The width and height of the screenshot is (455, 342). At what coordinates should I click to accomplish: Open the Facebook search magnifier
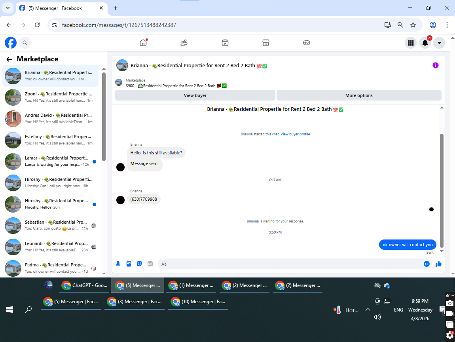[x=25, y=43]
